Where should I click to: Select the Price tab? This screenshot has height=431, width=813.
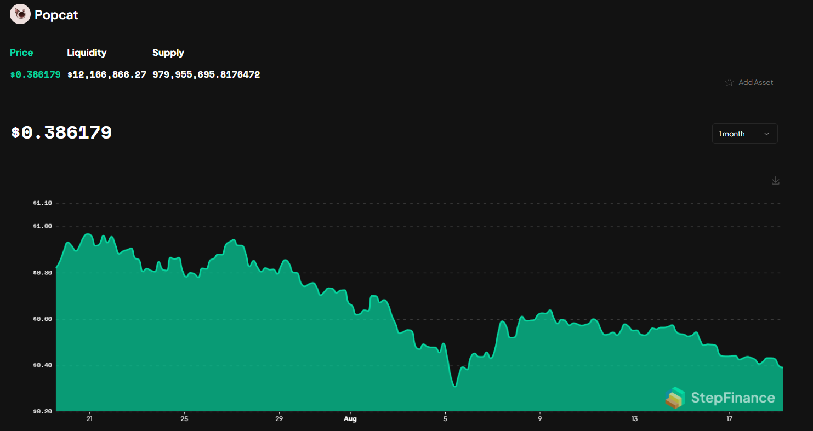click(x=21, y=53)
